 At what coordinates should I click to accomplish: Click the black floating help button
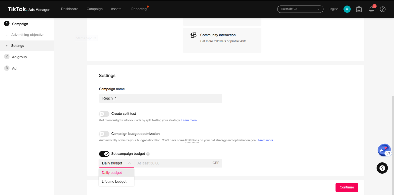click(x=382, y=168)
